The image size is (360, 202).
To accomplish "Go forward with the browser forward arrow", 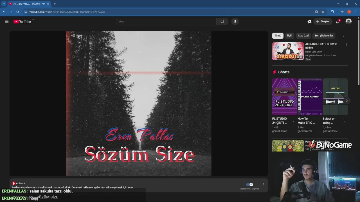I will coord(11,12).
